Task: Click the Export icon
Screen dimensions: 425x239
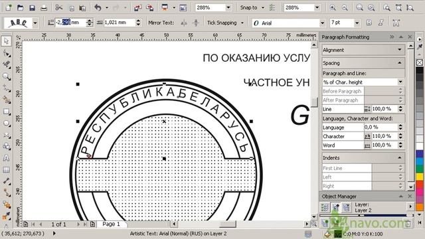Action: tap(149, 8)
